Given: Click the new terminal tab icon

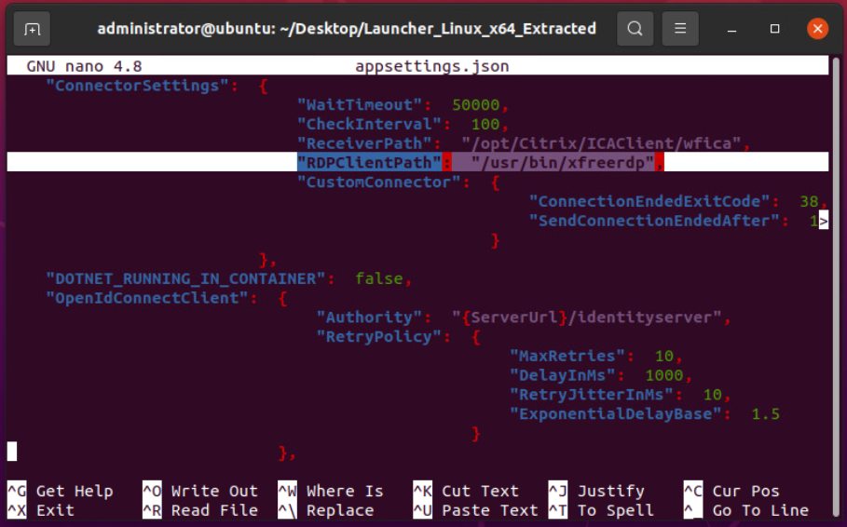Looking at the screenshot, I should (33, 29).
